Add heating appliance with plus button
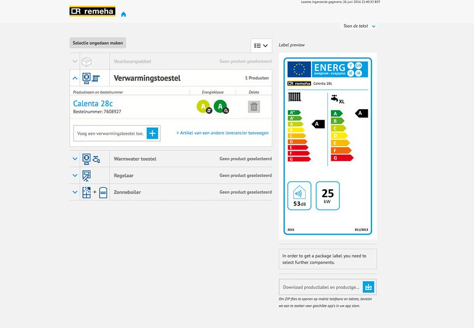Screen dimensions: 474x328 click(x=153, y=133)
